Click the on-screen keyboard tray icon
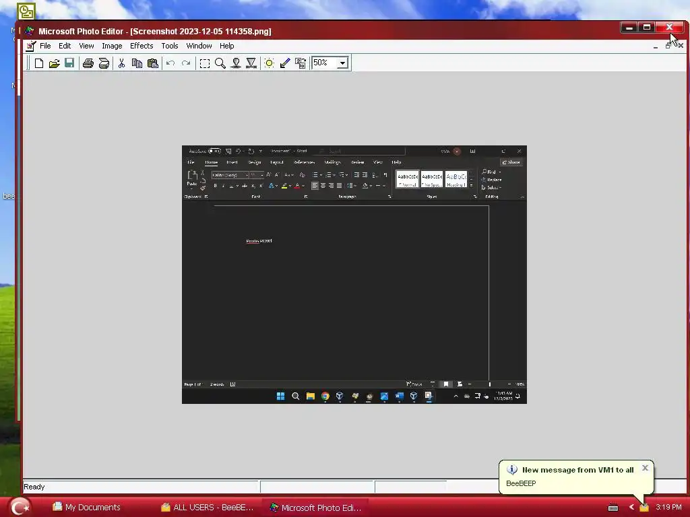The image size is (690, 517). pyautogui.click(x=613, y=508)
